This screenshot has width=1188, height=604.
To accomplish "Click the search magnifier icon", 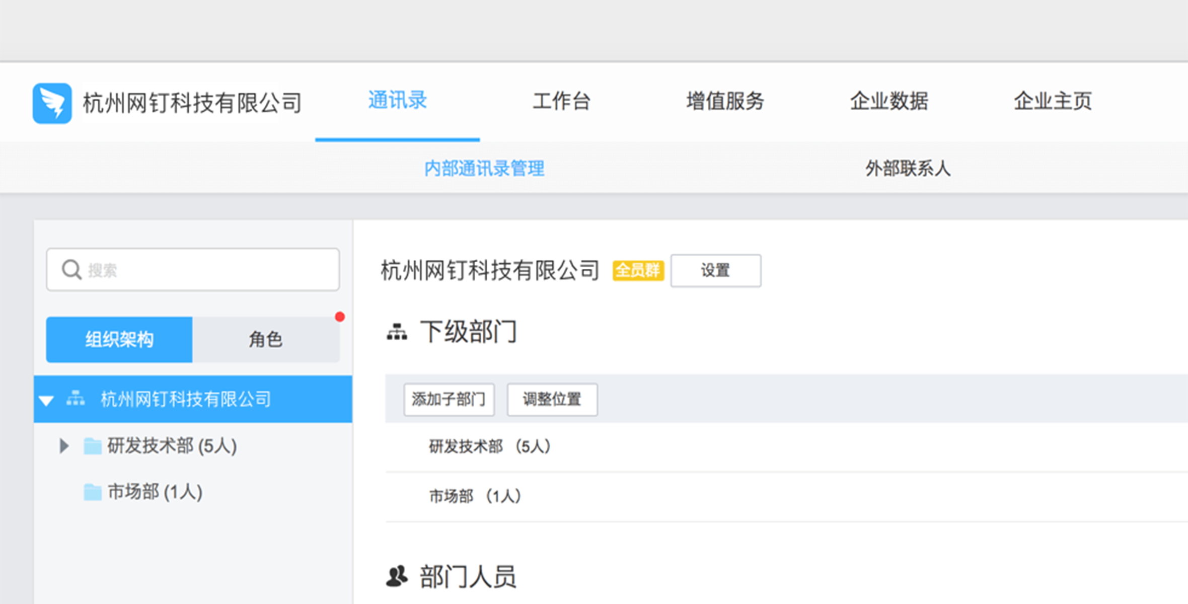I will [x=71, y=269].
